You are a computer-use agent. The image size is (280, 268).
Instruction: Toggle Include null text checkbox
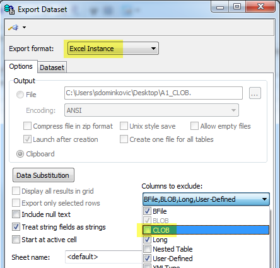(16, 214)
